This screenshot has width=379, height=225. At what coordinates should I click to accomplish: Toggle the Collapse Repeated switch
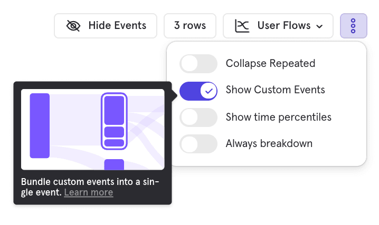198,64
